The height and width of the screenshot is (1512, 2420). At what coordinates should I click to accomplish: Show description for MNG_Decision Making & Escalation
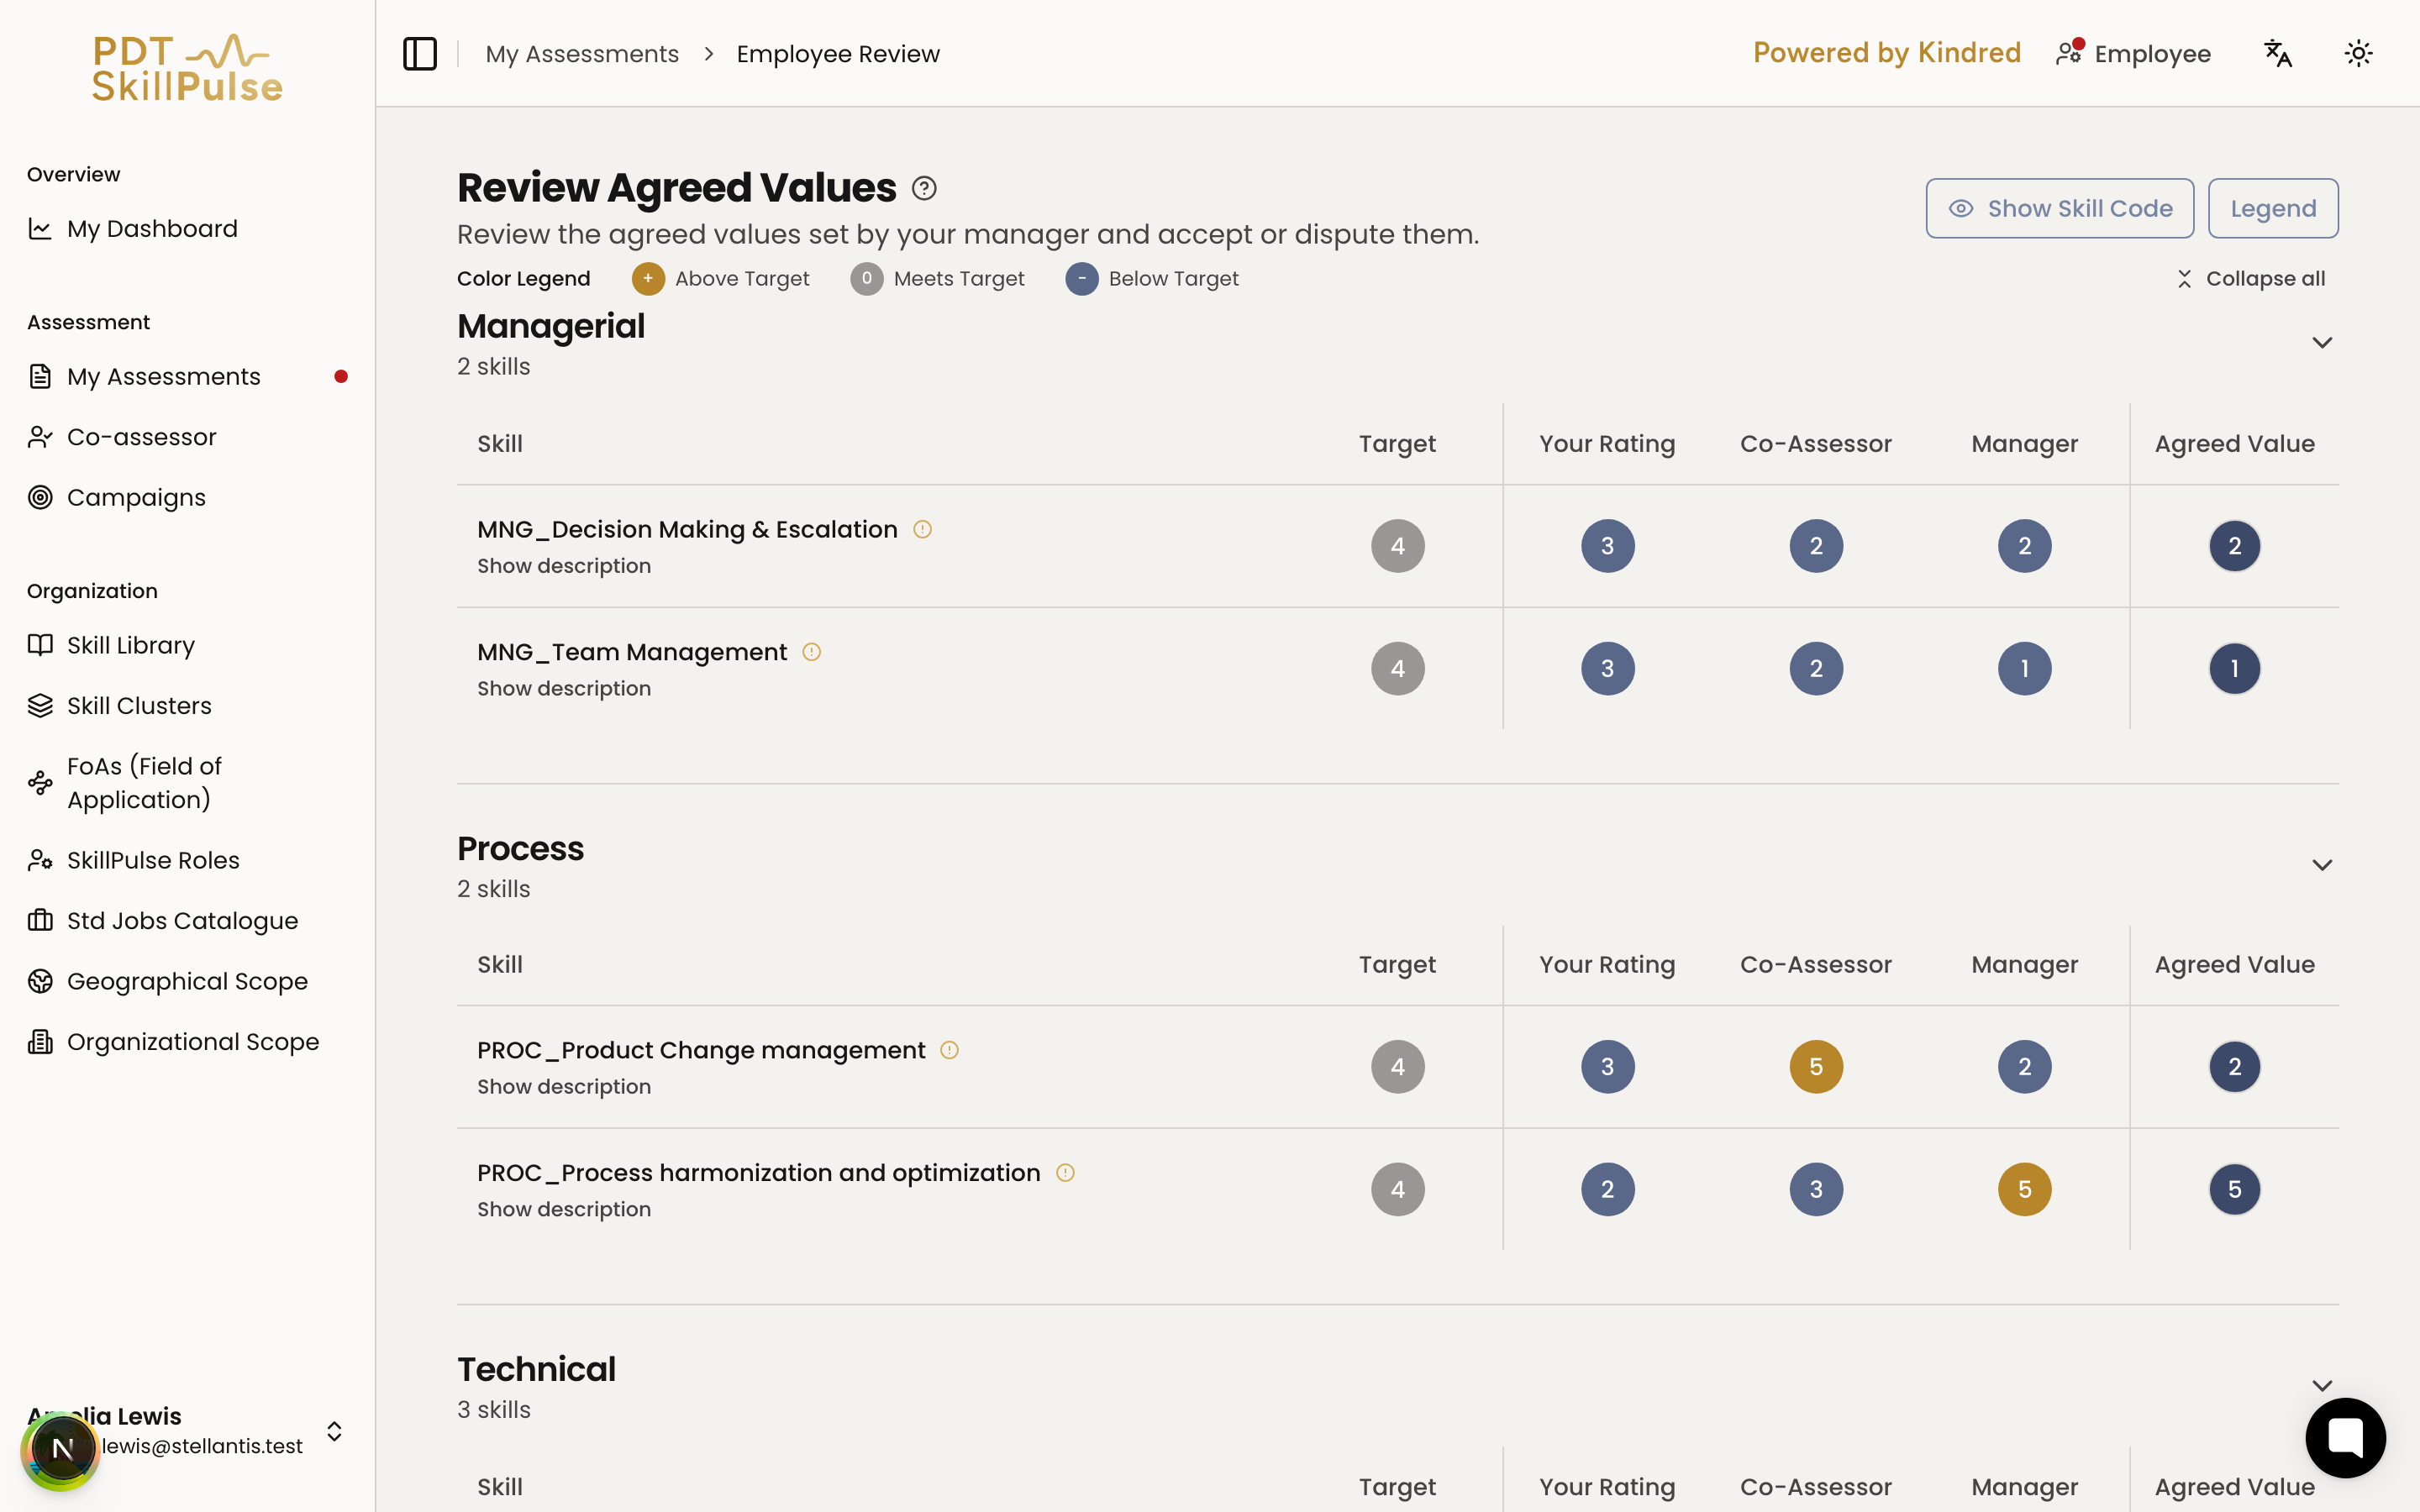tap(564, 566)
